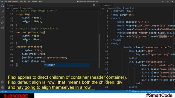Viewport: 175px width, 98px height.
Task: Close the index.html tab
Action: tap(111, 5)
